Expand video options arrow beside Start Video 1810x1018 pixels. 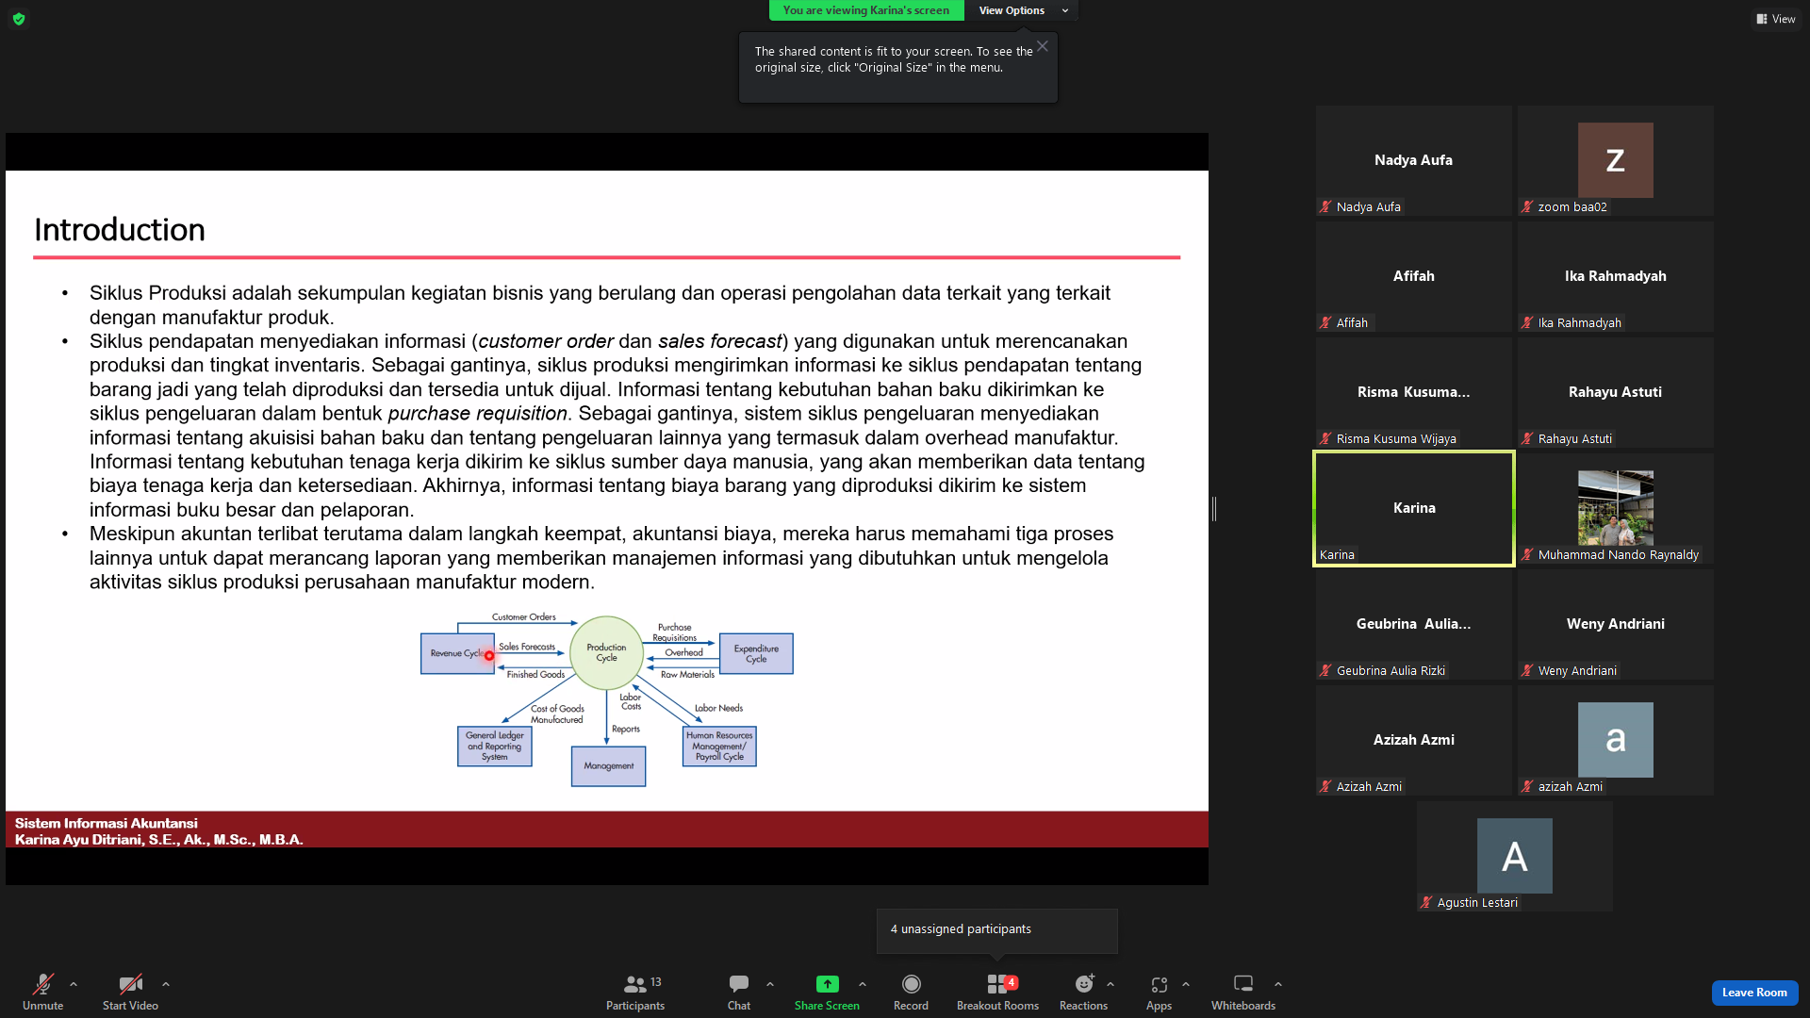click(x=166, y=984)
